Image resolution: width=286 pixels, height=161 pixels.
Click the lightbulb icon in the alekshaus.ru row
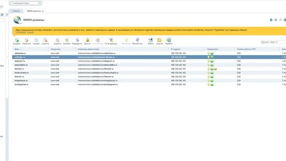coord(209,53)
